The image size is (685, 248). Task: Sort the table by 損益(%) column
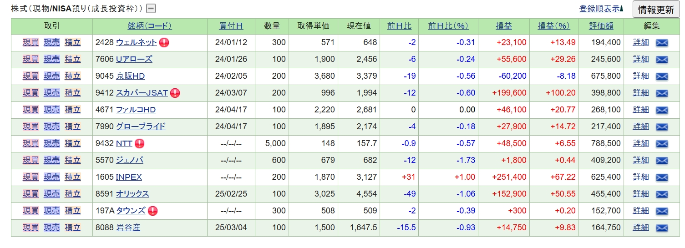click(x=553, y=26)
